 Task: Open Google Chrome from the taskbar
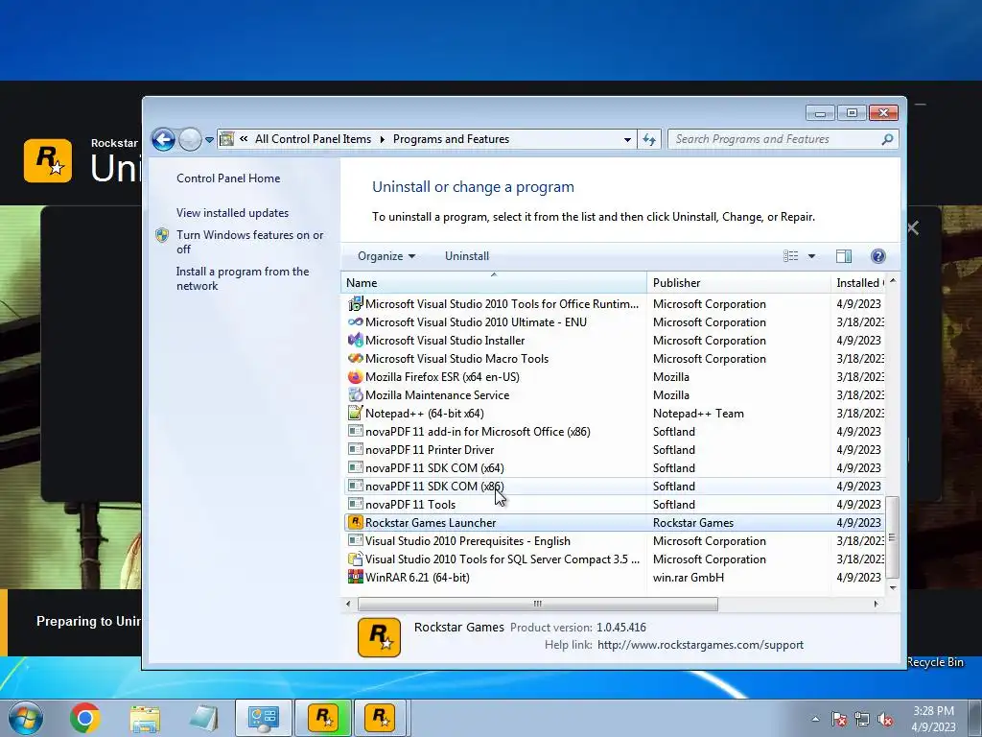pos(85,718)
